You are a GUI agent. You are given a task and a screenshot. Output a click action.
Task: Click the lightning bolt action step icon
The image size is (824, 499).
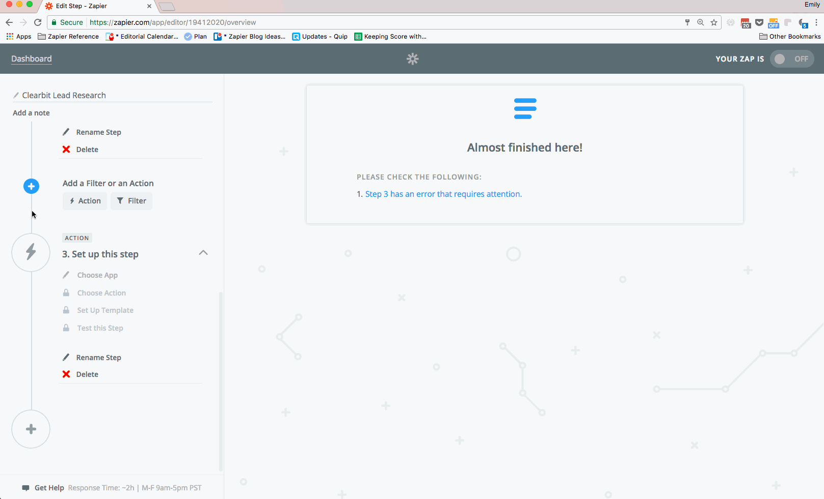(31, 252)
